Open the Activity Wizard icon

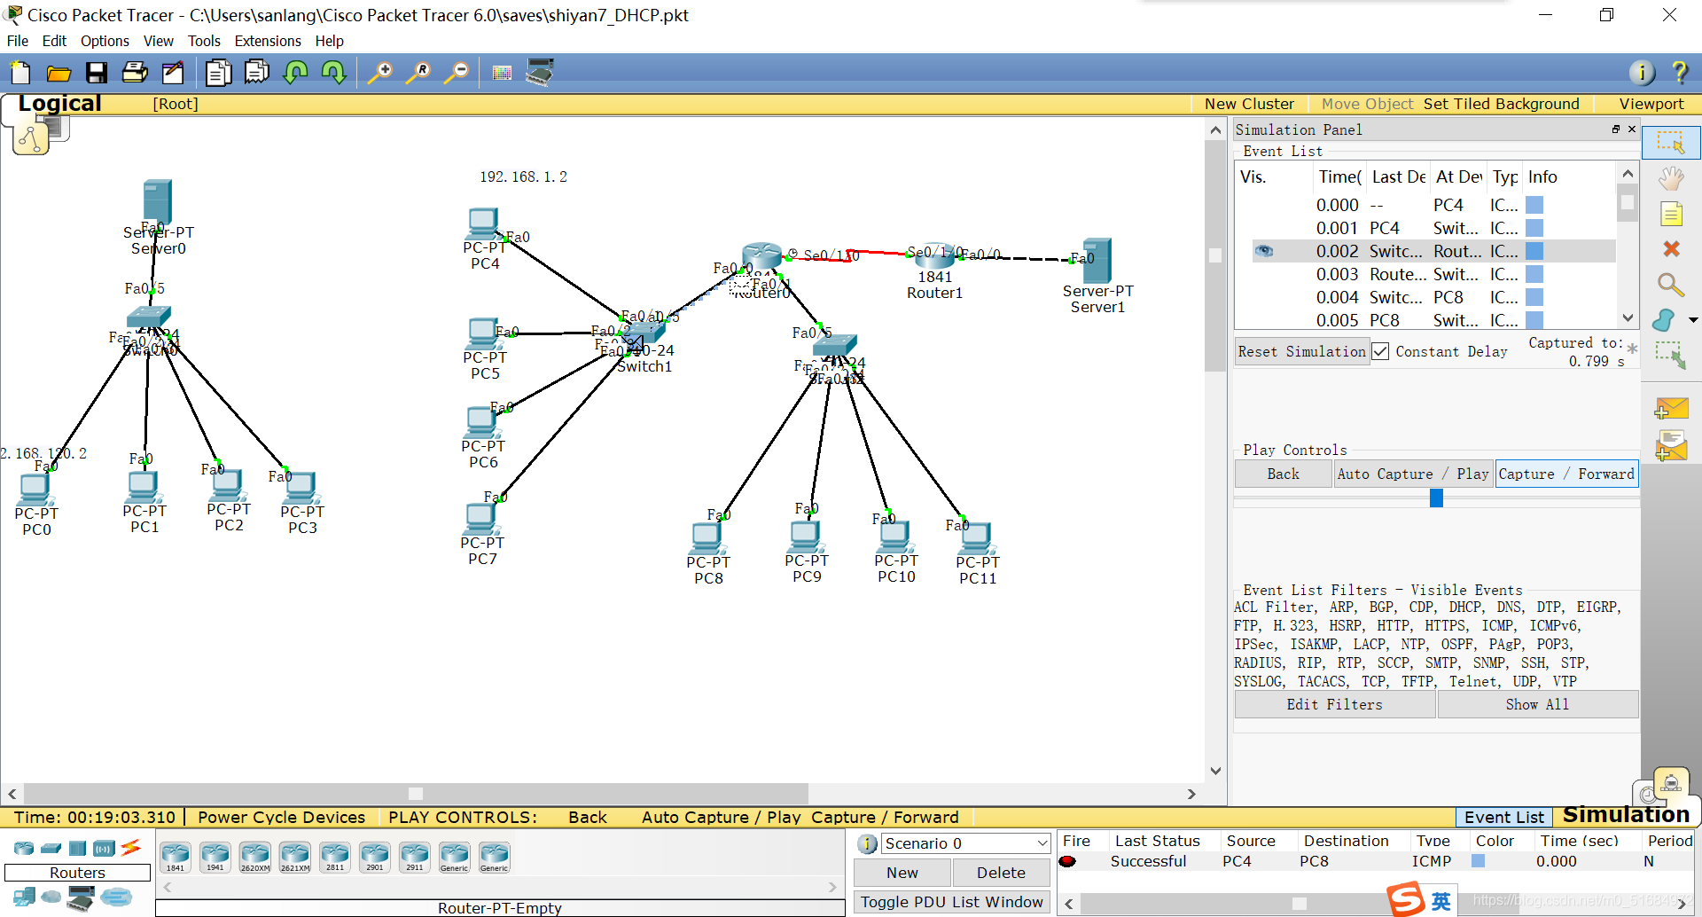click(173, 73)
